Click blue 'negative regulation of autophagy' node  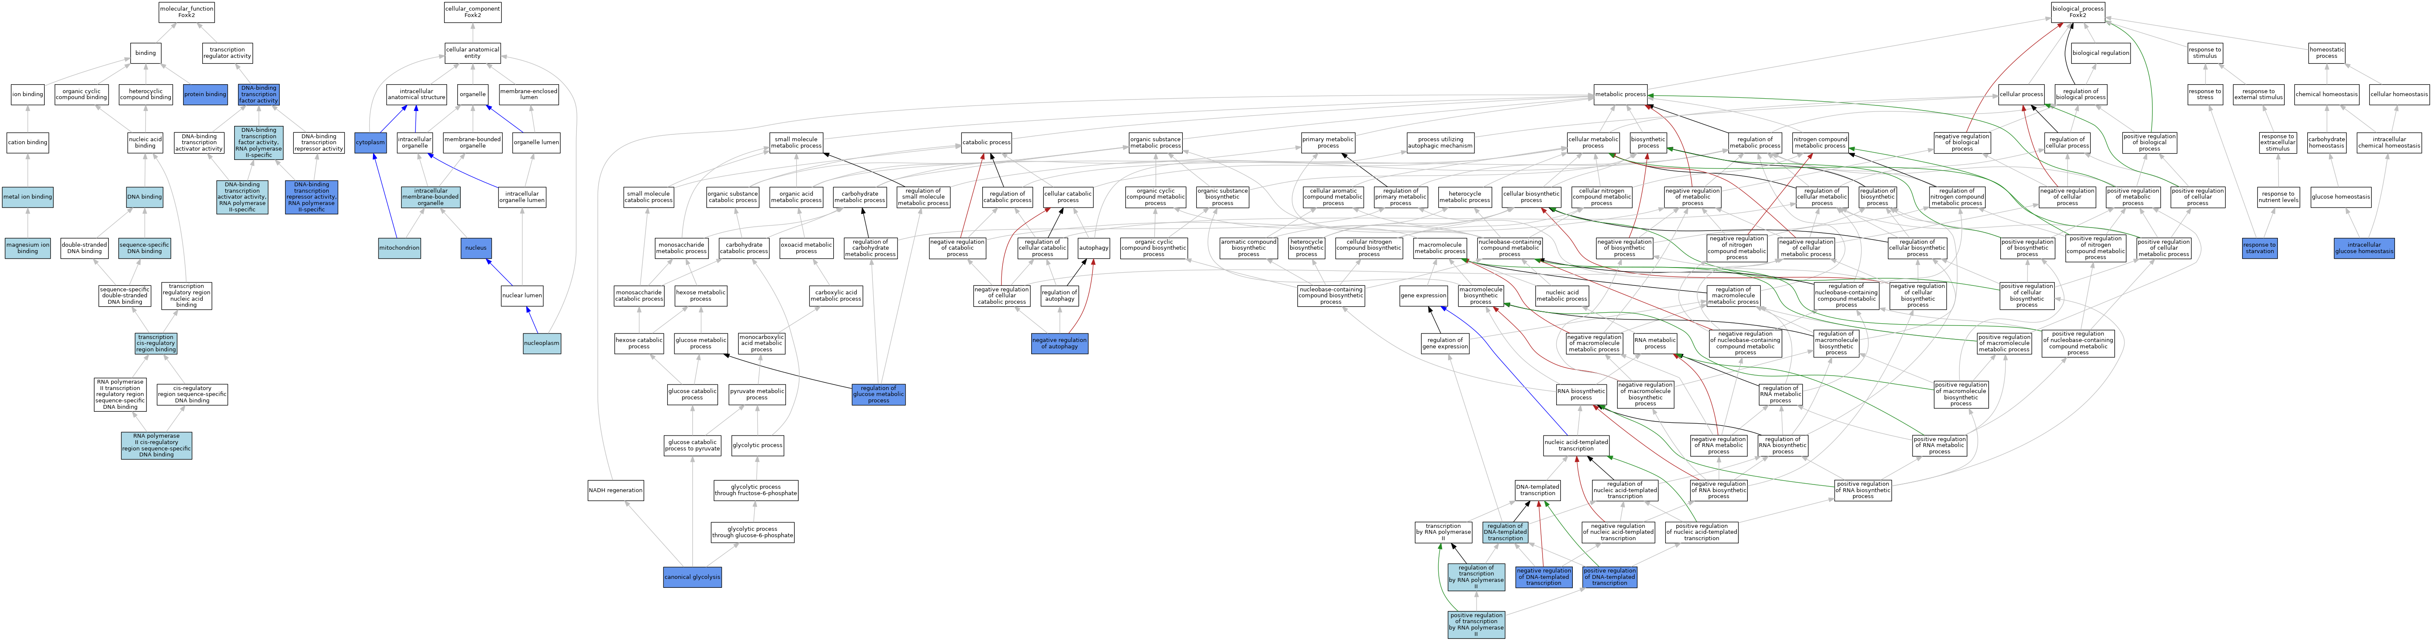tap(1059, 343)
